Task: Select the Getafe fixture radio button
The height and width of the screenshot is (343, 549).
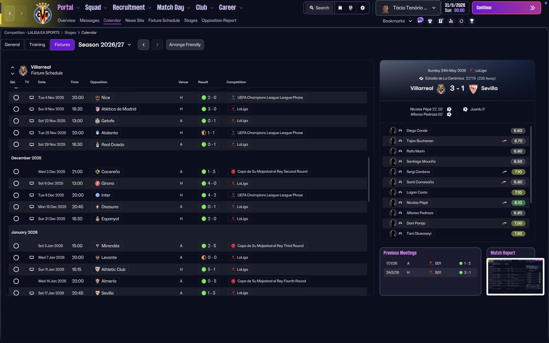Action: click(x=16, y=121)
